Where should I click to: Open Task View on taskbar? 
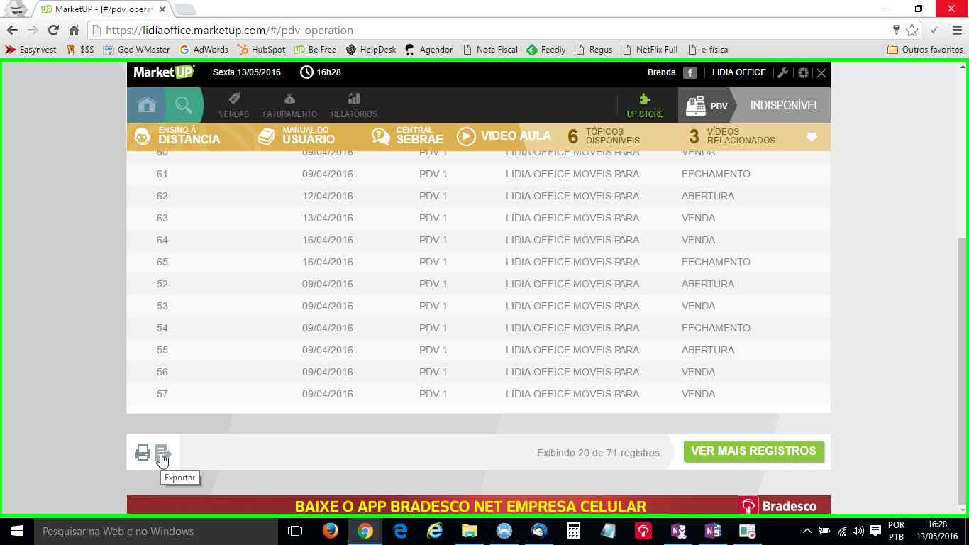click(x=295, y=531)
